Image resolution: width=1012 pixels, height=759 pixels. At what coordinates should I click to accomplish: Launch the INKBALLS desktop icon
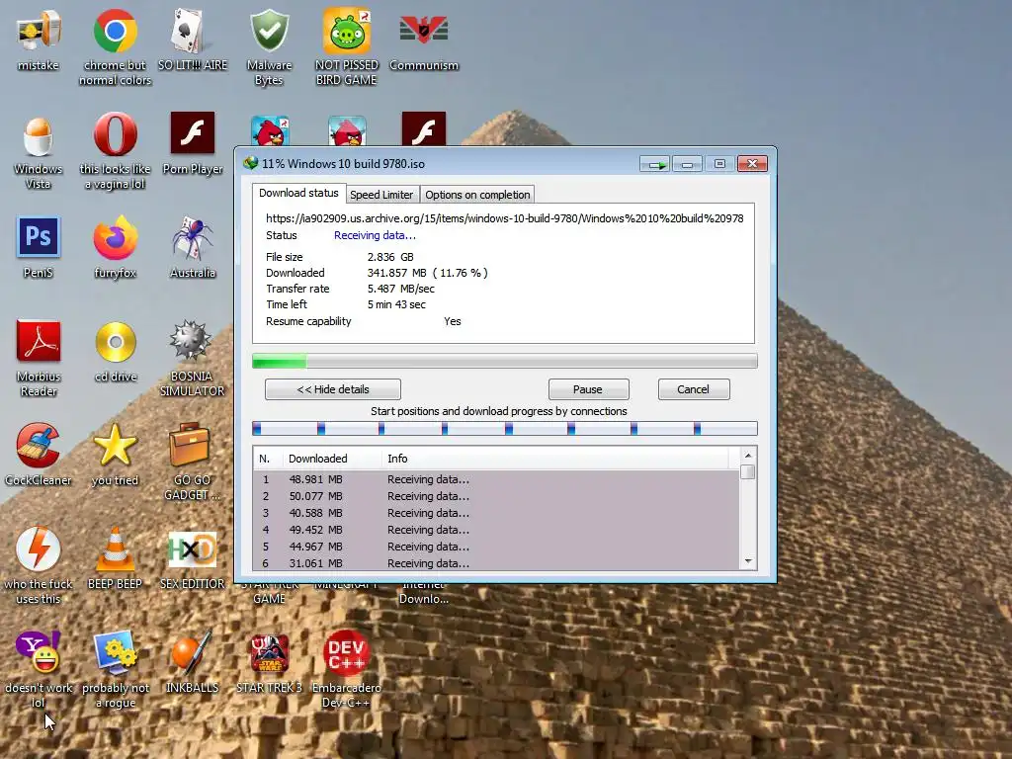click(x=192, y=652)
